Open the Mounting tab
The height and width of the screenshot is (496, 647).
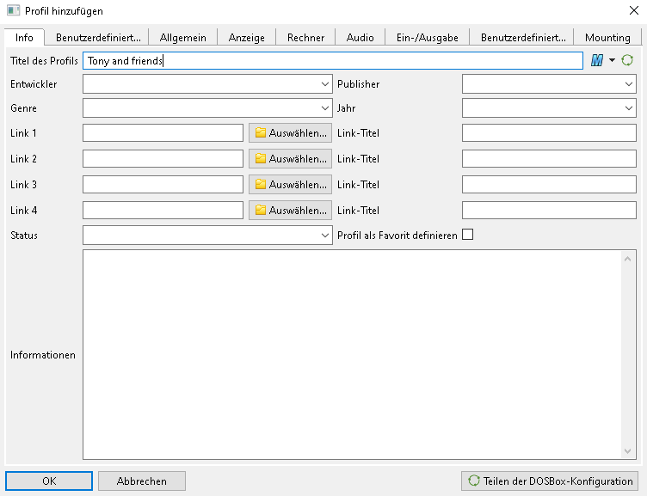point(607,38)
